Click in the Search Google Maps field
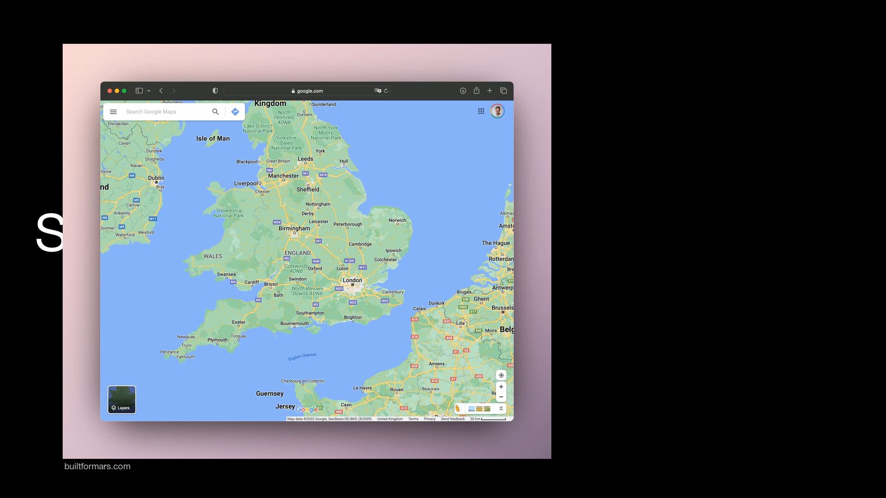This screenshot has width=886, height=498. pyautogui.click(x=166, y=112)
